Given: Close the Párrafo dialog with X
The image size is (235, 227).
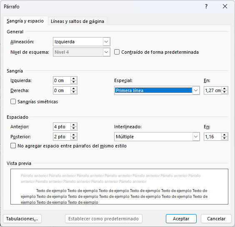Looking at the screenshot, I should [225, 6].
